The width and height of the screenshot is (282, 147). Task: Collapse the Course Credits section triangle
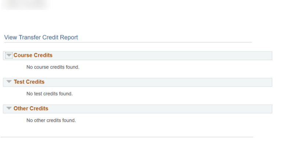(9, 55)
